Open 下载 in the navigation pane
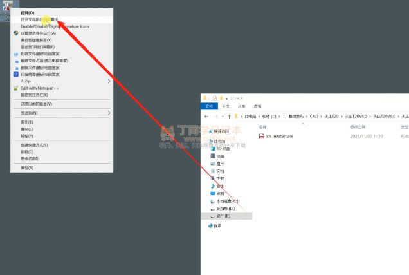Screen dimensions: 409x275 coord(217,178)
